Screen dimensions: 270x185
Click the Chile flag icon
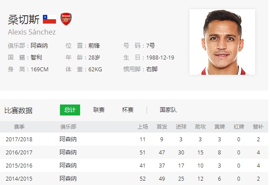(x=49, y=19)
